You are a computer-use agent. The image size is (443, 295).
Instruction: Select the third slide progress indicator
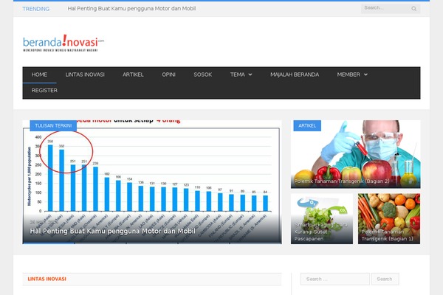[152, 243]
